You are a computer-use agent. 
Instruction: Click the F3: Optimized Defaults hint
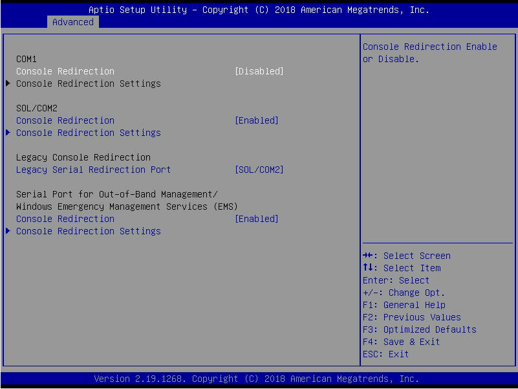420,329
